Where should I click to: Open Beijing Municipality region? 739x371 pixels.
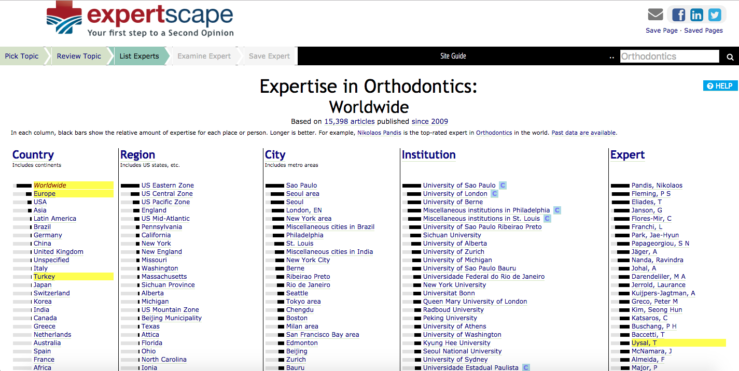tap(172, 318)
